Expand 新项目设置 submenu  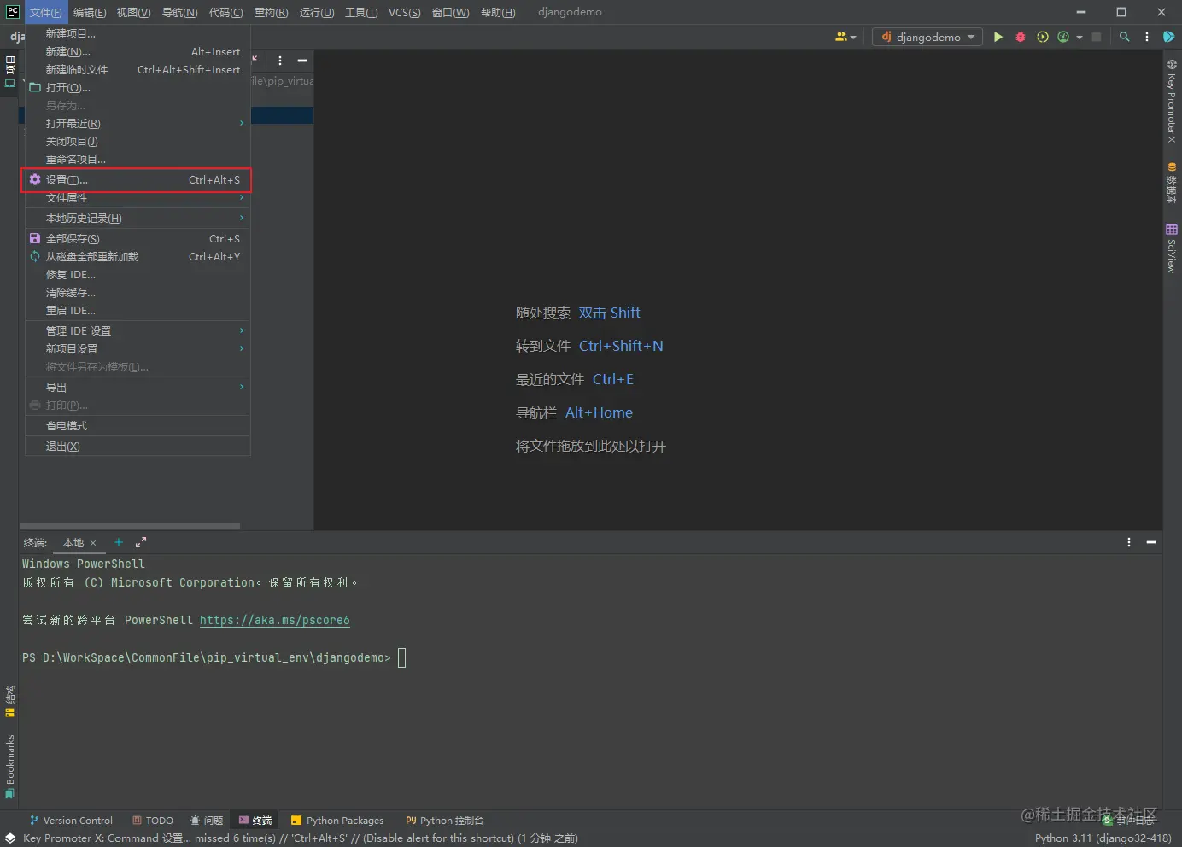click(138, 349)
